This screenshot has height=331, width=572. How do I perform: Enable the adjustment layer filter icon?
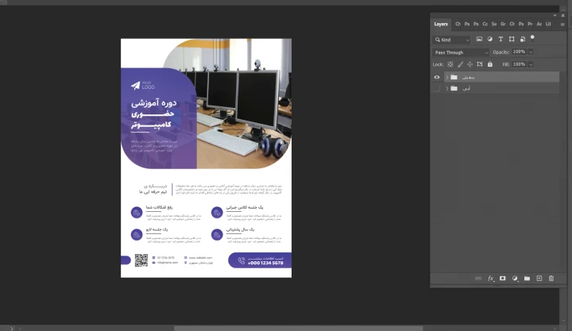(490, 39)
